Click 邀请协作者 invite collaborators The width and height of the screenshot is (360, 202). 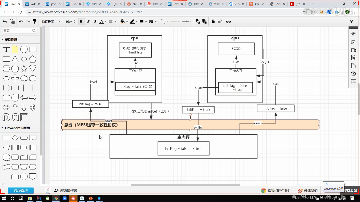pos(65,190)
